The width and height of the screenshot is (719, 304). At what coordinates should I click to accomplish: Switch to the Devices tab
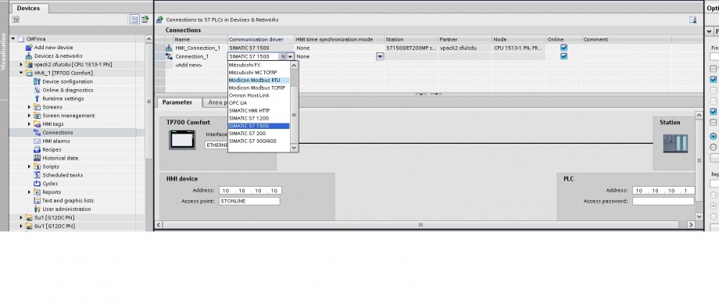(x=28, y=9)
